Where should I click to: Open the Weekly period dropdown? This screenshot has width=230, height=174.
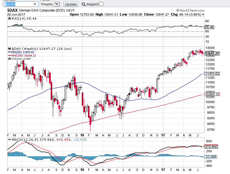(x=50, y=4)
